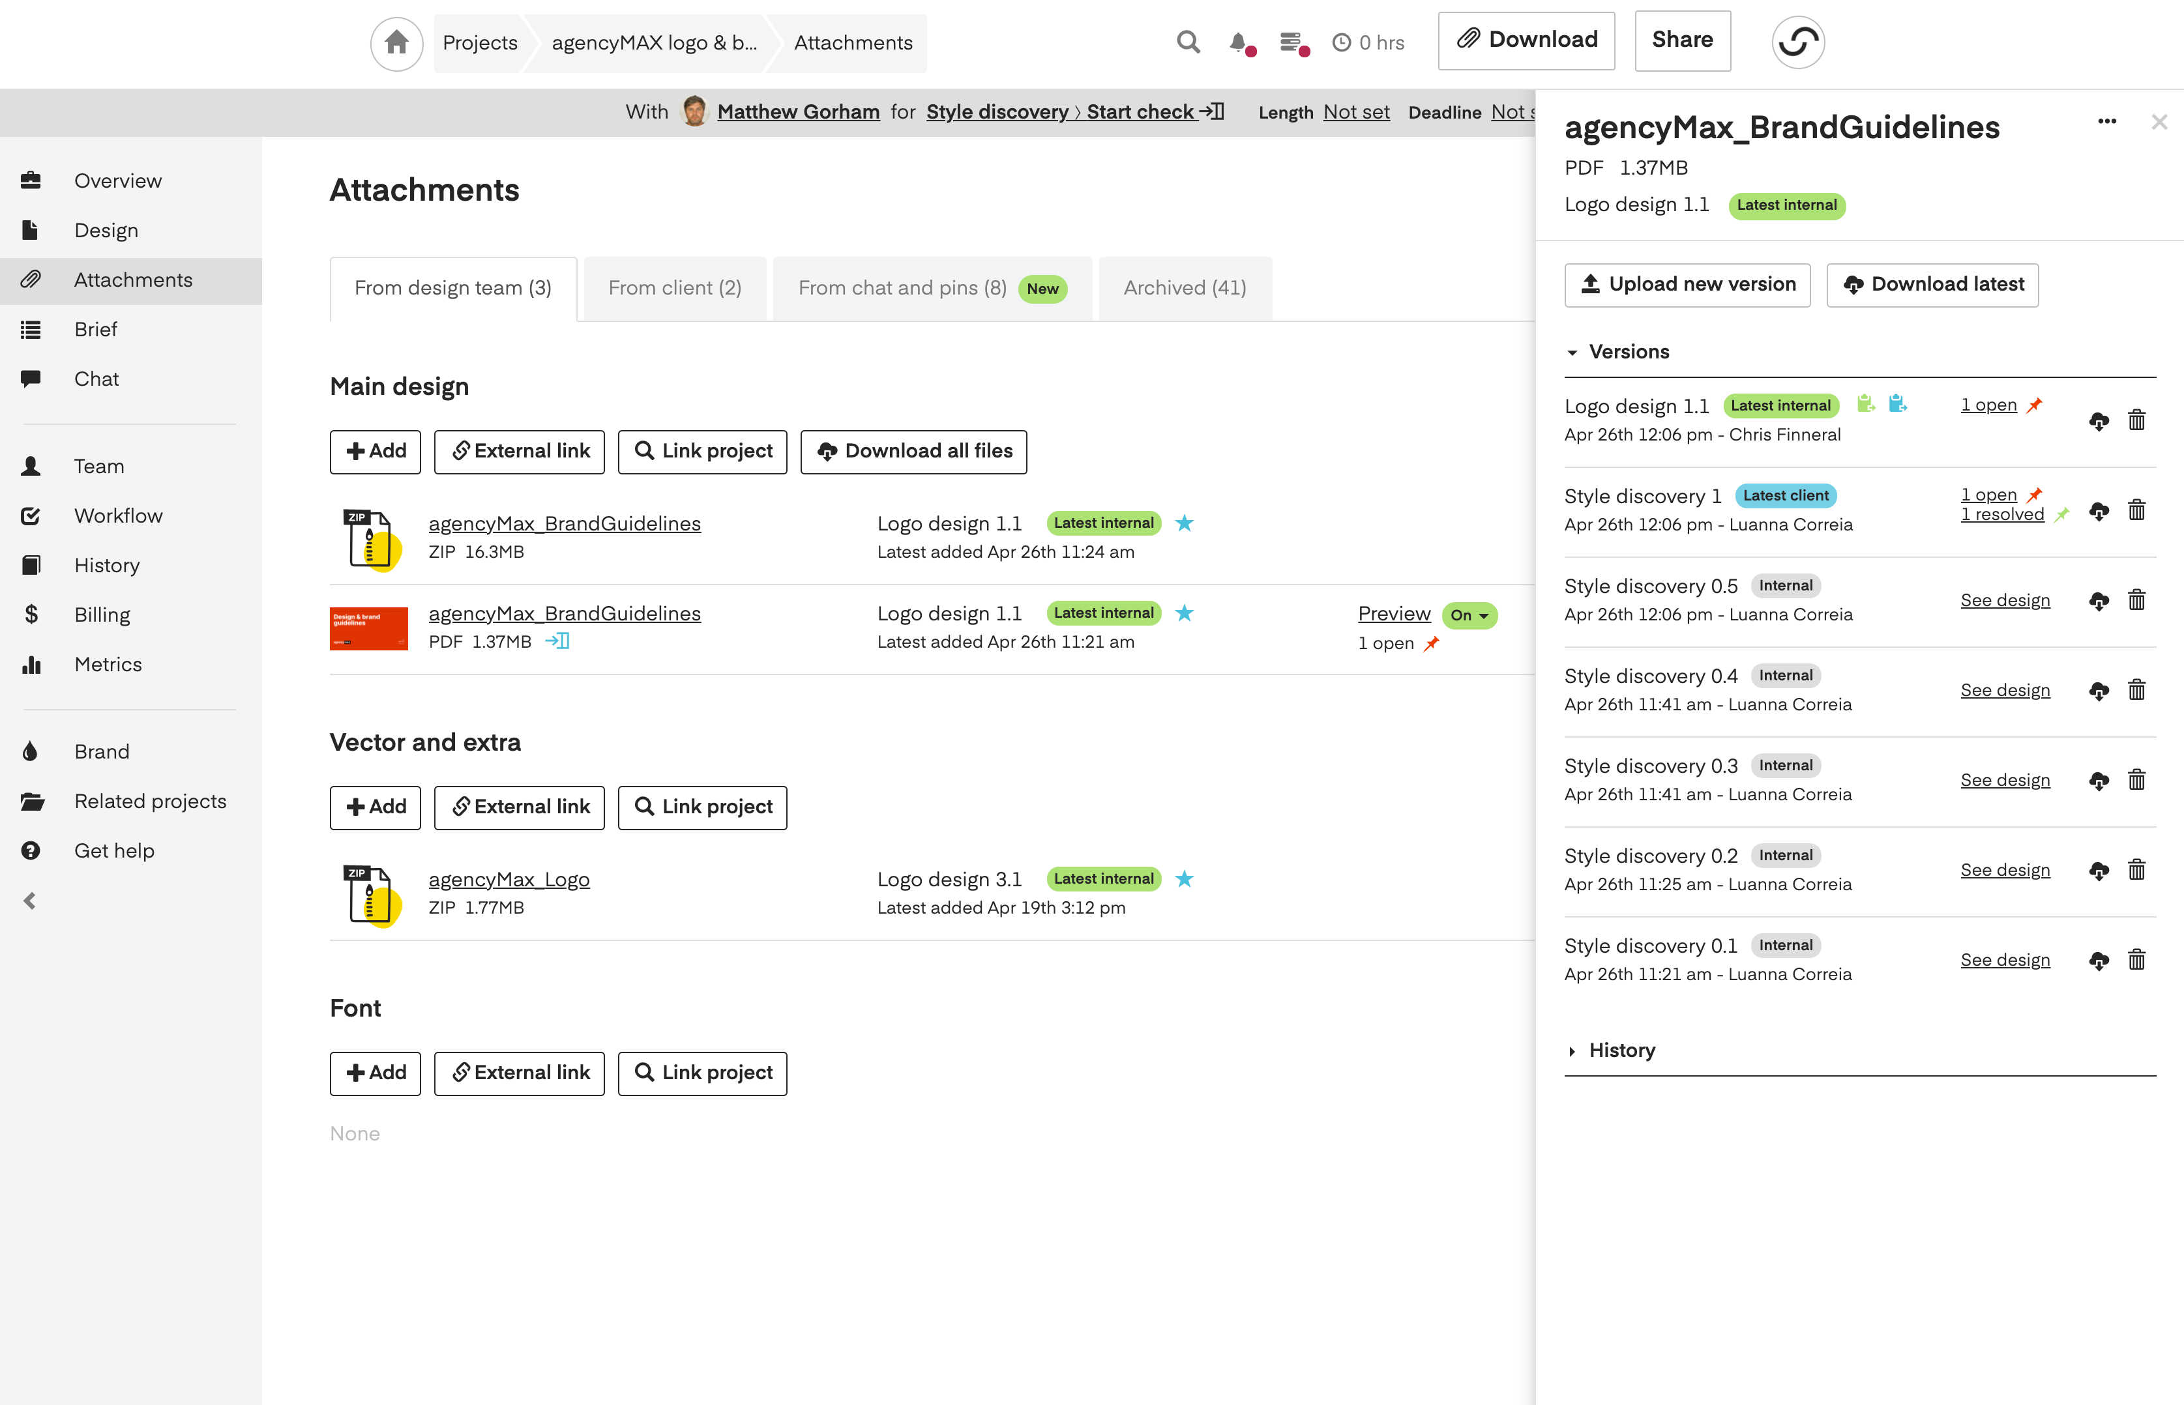Screen dimensions: 2184x1405
Task: Open the three-dot menu in side panel
Action: 2106,121
